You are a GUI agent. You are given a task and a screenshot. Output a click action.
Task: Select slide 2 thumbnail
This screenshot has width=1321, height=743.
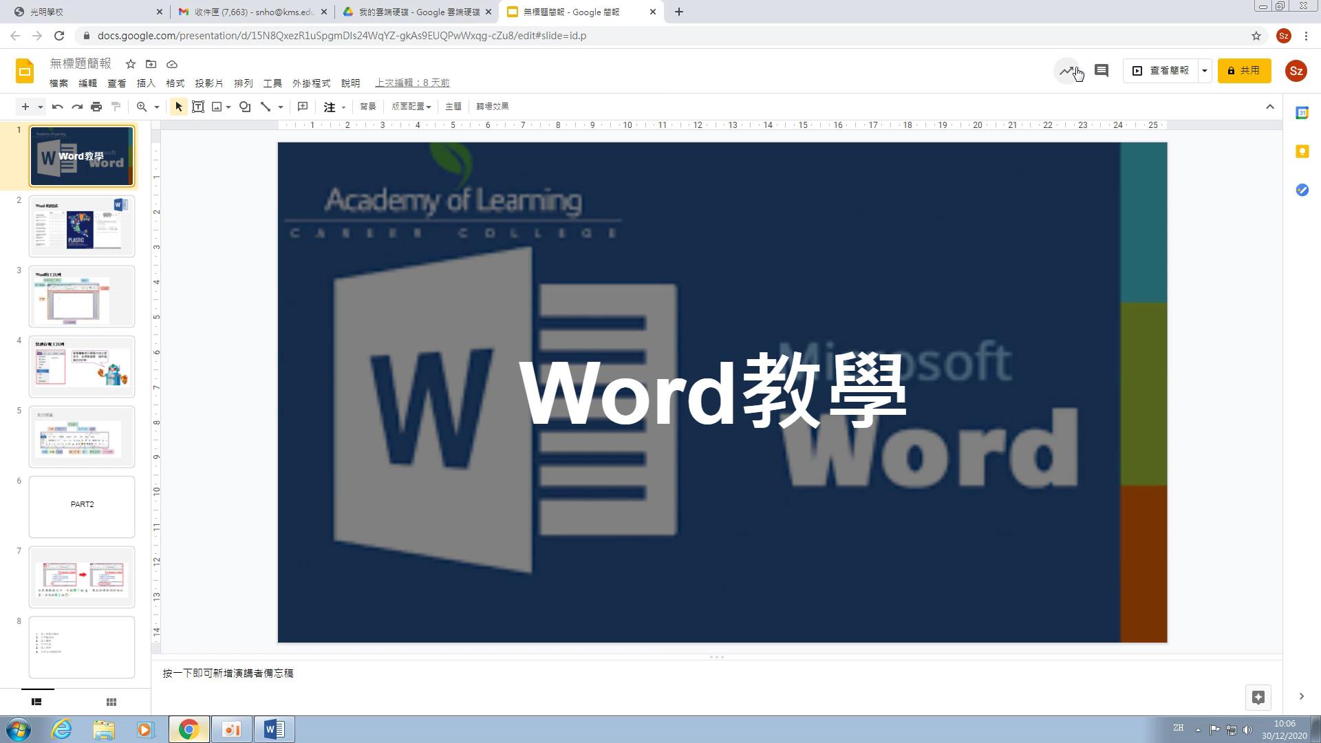click(82, 226)
